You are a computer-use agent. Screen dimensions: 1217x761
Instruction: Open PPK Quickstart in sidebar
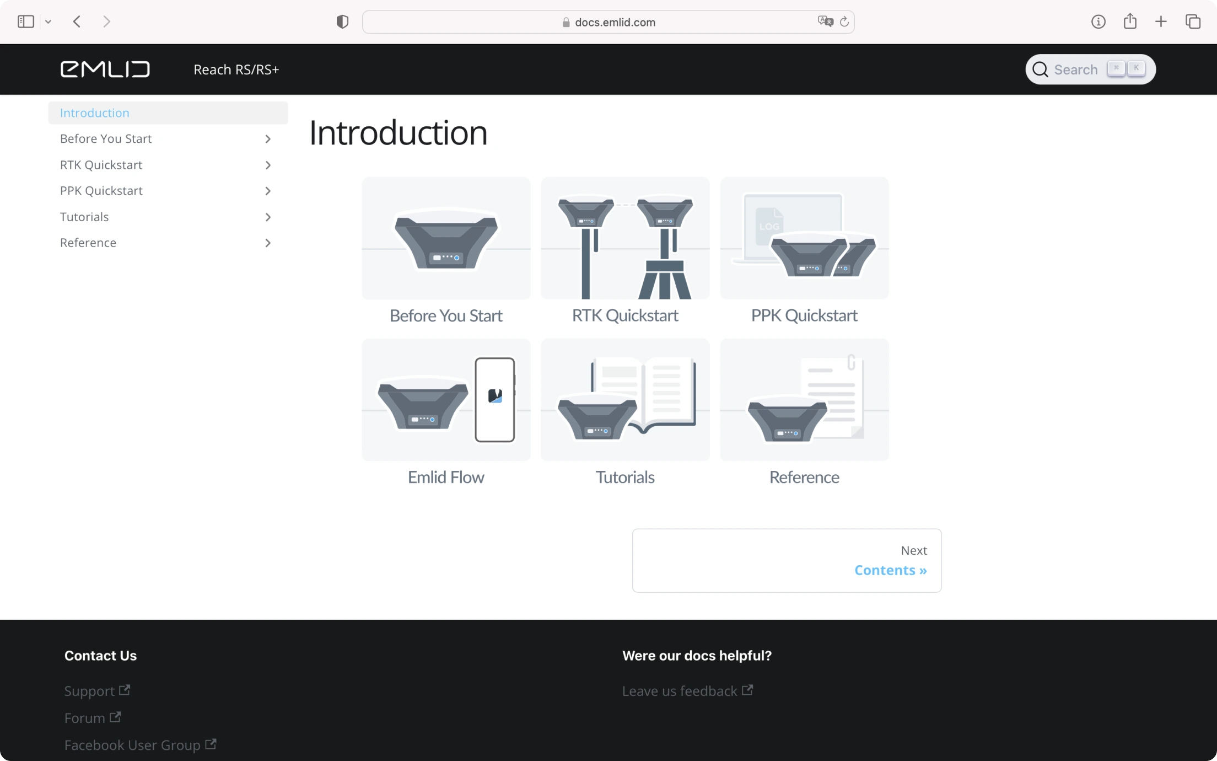pyautogui.click(x=101, y=191)
